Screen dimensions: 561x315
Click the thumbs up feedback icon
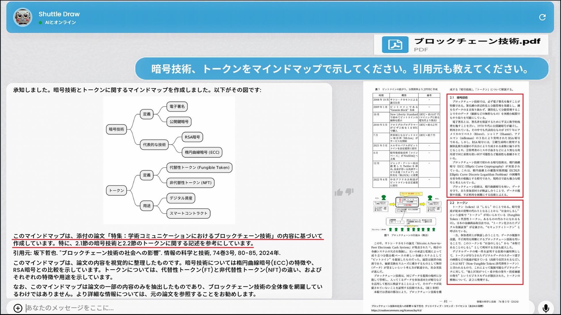pyautogui.click(x=339, y=192)
